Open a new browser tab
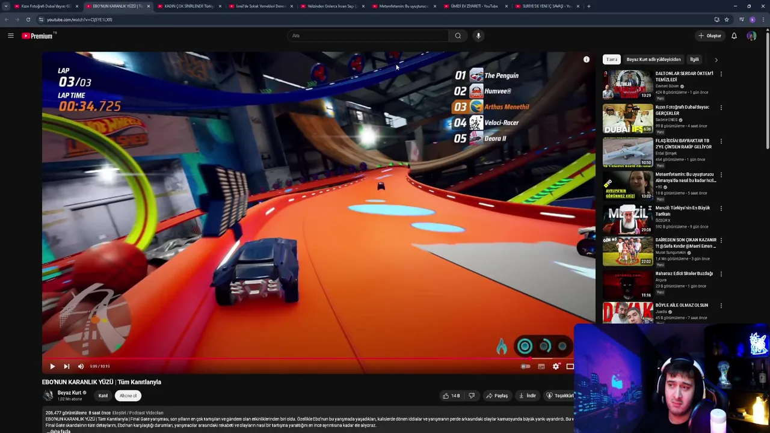 (x=588, y=6)
